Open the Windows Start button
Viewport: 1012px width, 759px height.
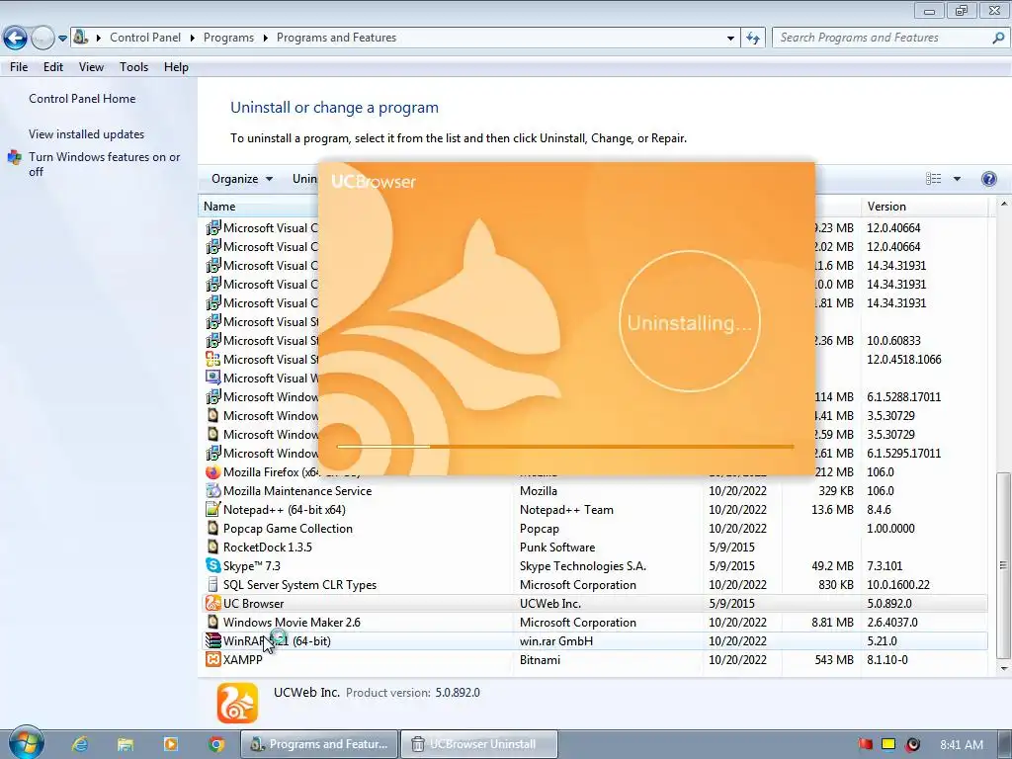pos(25,743)
